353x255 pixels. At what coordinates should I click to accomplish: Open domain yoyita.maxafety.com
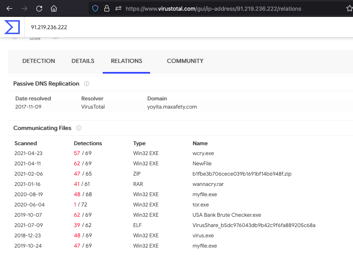(172, 107)
